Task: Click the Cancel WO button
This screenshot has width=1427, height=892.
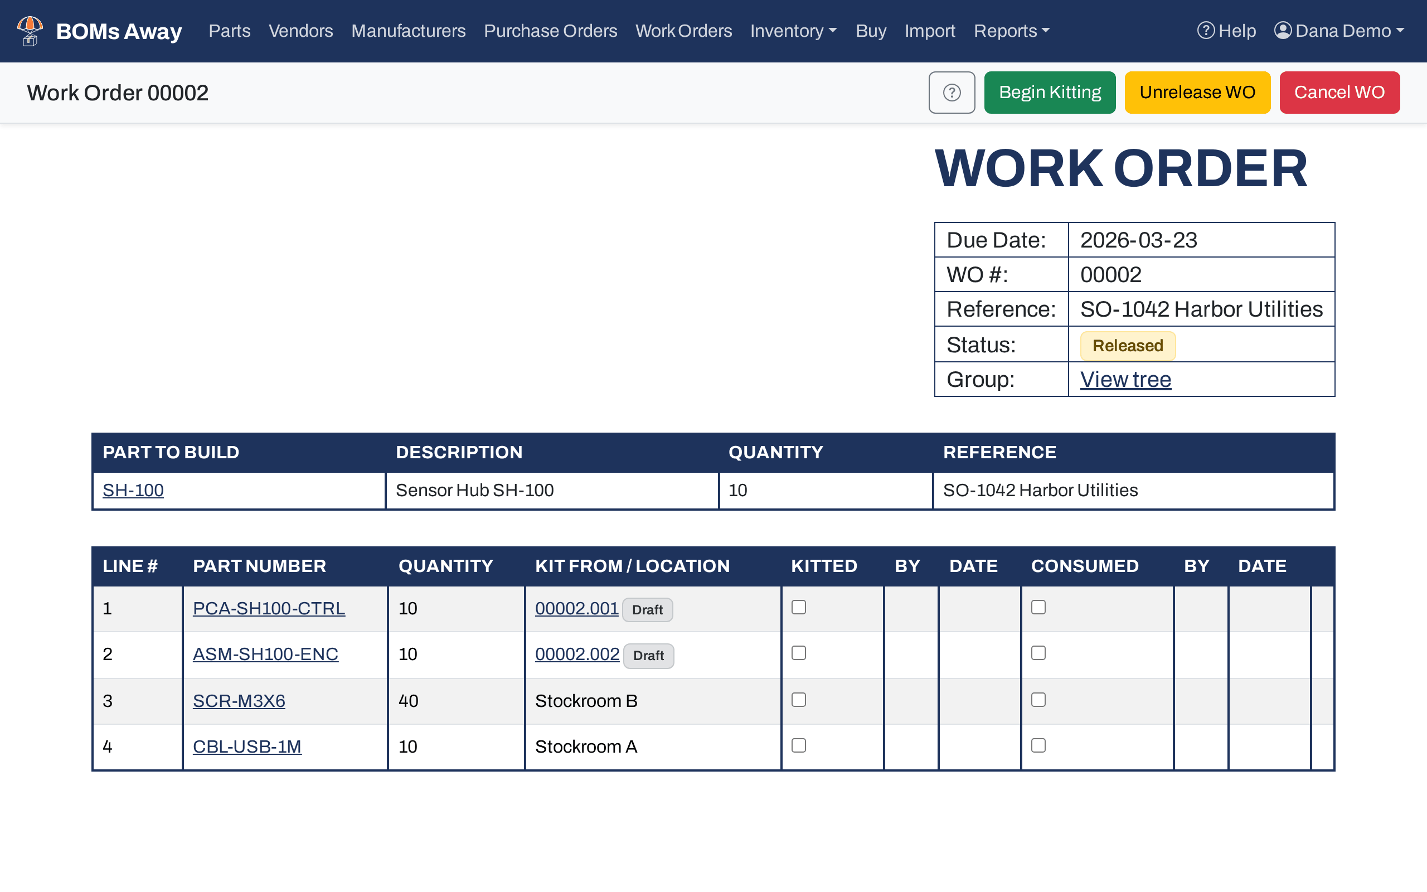Action: 1339,93
